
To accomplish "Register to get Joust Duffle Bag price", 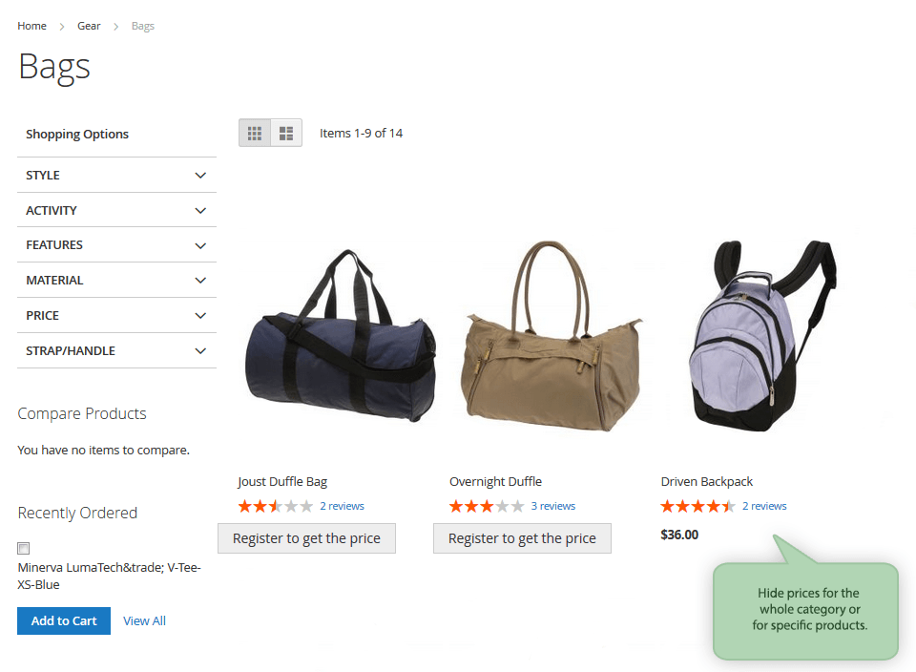I will pyautogui.click(x=306, y=538).
